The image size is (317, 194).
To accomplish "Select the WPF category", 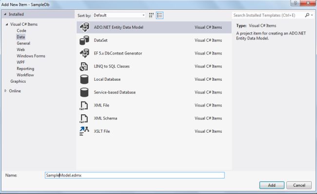I will [x=20, y=62].
